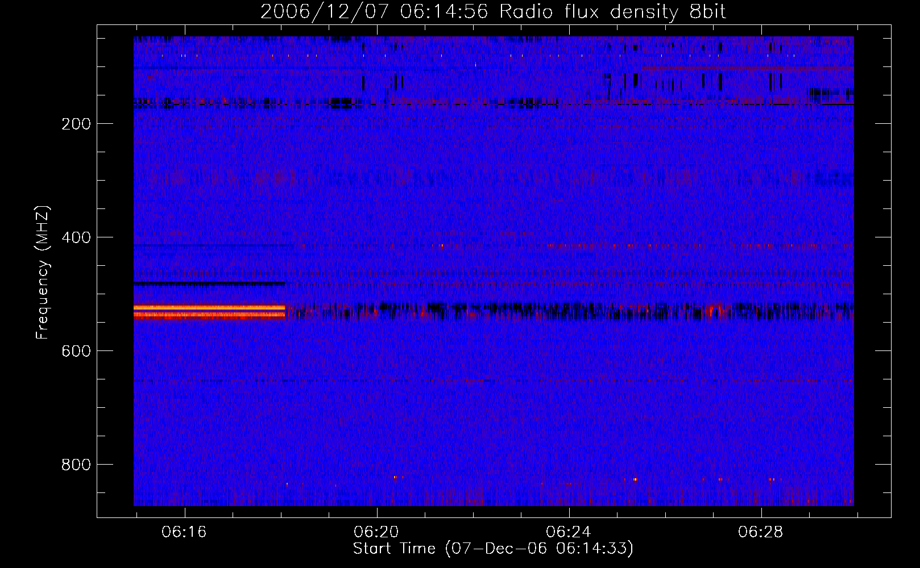Viewport: 920px width, 568px height.
Task: Click the 600 frequency tick label
Action: pyautogui.click(x=76, y=352)
